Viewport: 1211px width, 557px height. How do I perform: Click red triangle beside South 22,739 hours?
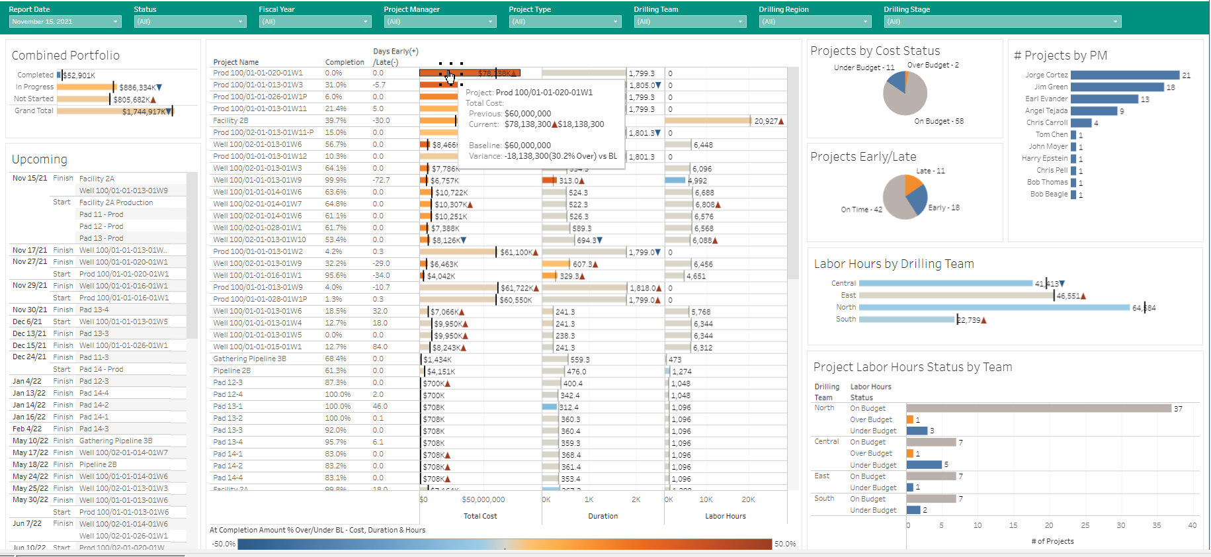click(984, 320)
